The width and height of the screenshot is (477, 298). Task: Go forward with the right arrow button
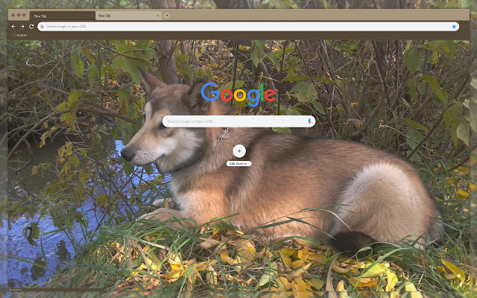[x=22, y=27]
